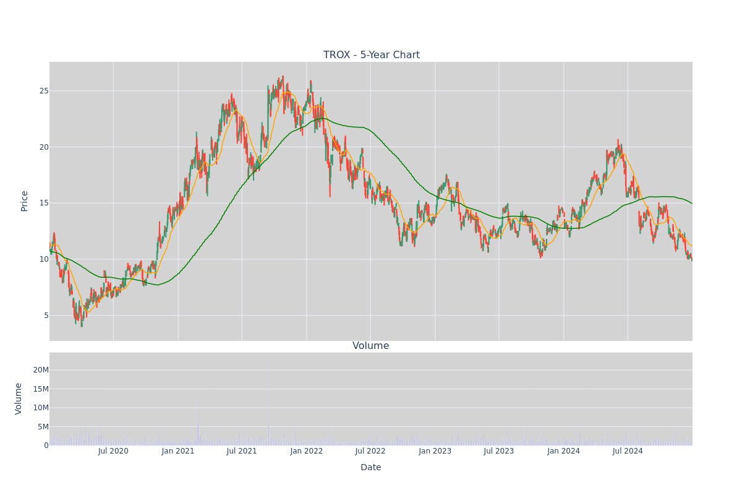742x495 pixels.
Task: Pick the "Jan 2023" date tick label
Action: pos(435,451)
